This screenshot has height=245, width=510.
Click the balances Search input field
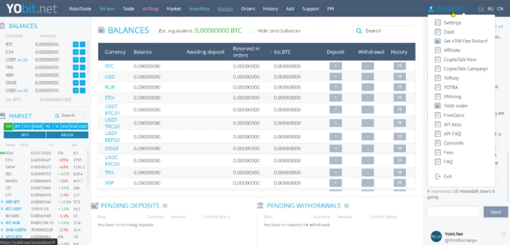(384, 31)
